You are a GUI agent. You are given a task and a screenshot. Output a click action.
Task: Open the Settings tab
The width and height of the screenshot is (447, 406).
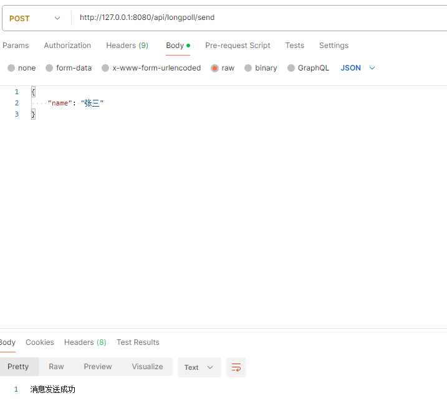[334, 46]
